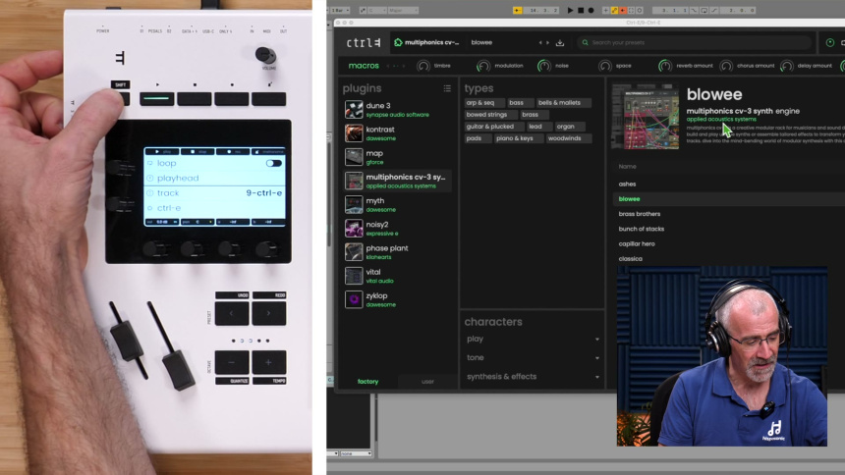Select the map plugin by gforce
This screenshot has width=845, height=475.
point(398,157)
